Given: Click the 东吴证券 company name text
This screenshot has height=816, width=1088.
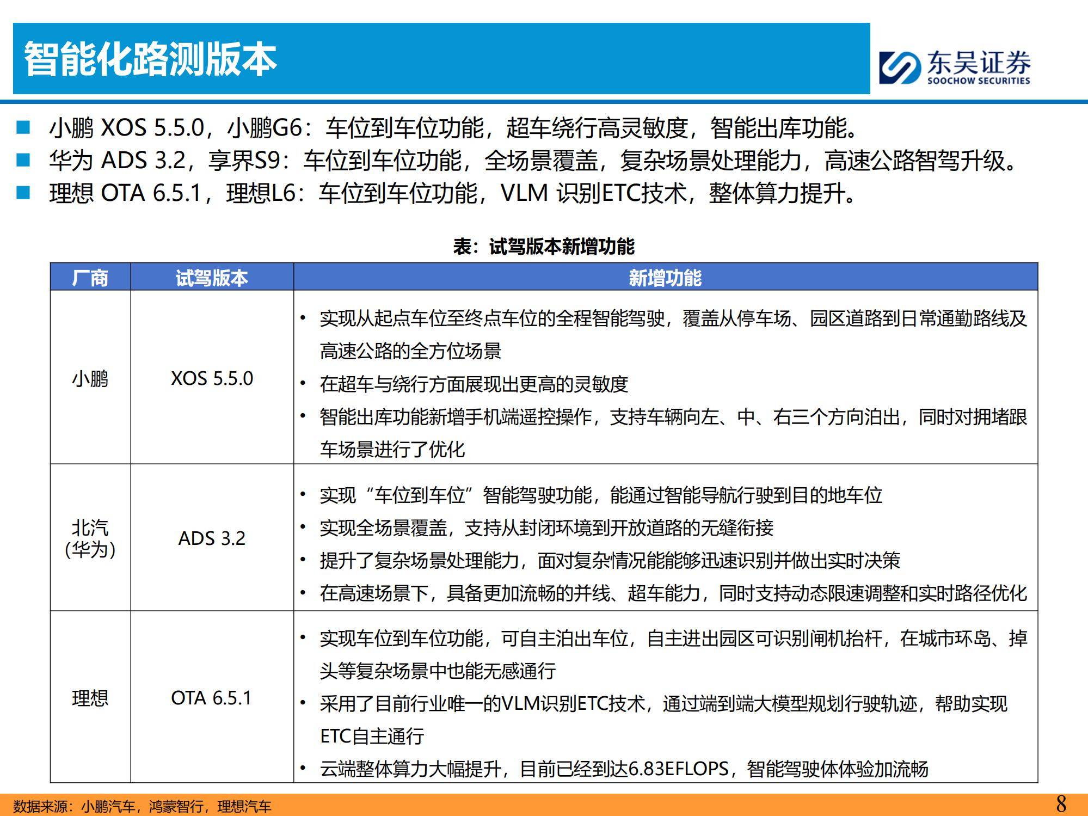Looking at the screenshot, I should click(x=979, y=63).
